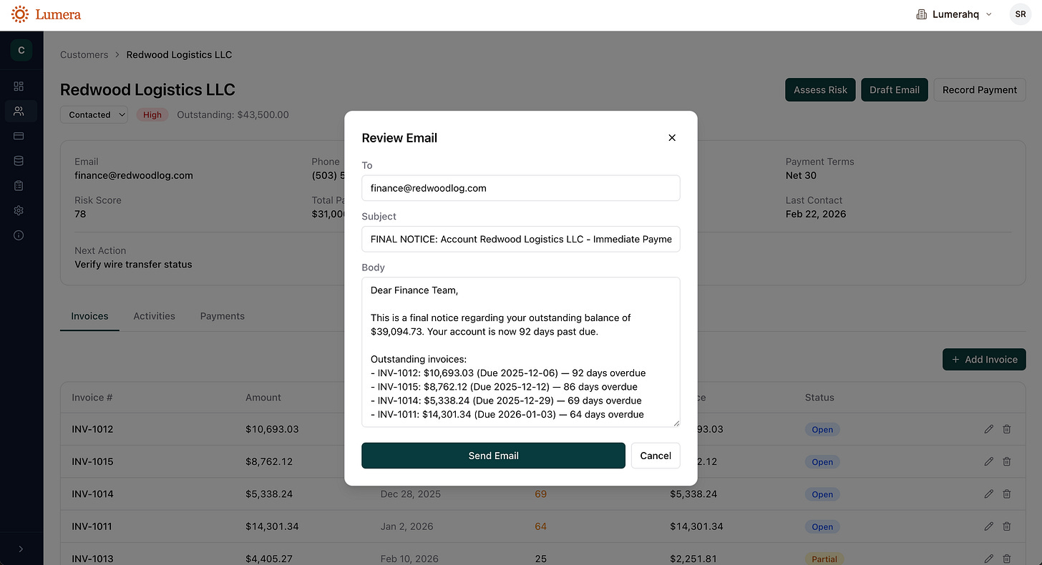Close the Review Email dialog with X
The image size is (1042, 565).
pos(672,138)
